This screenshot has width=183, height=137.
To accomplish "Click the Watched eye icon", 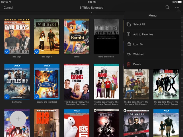I will [x=129, y=54].
